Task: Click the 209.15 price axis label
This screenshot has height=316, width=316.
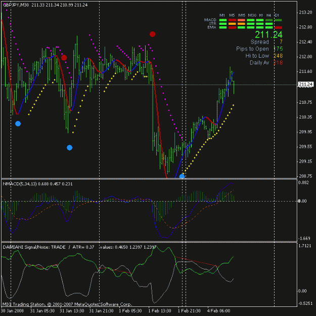Action: click(305, 162)
